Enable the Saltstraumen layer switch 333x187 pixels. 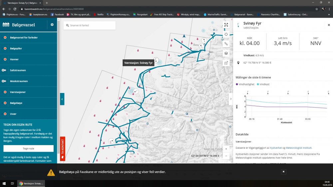tap(4, 70)
